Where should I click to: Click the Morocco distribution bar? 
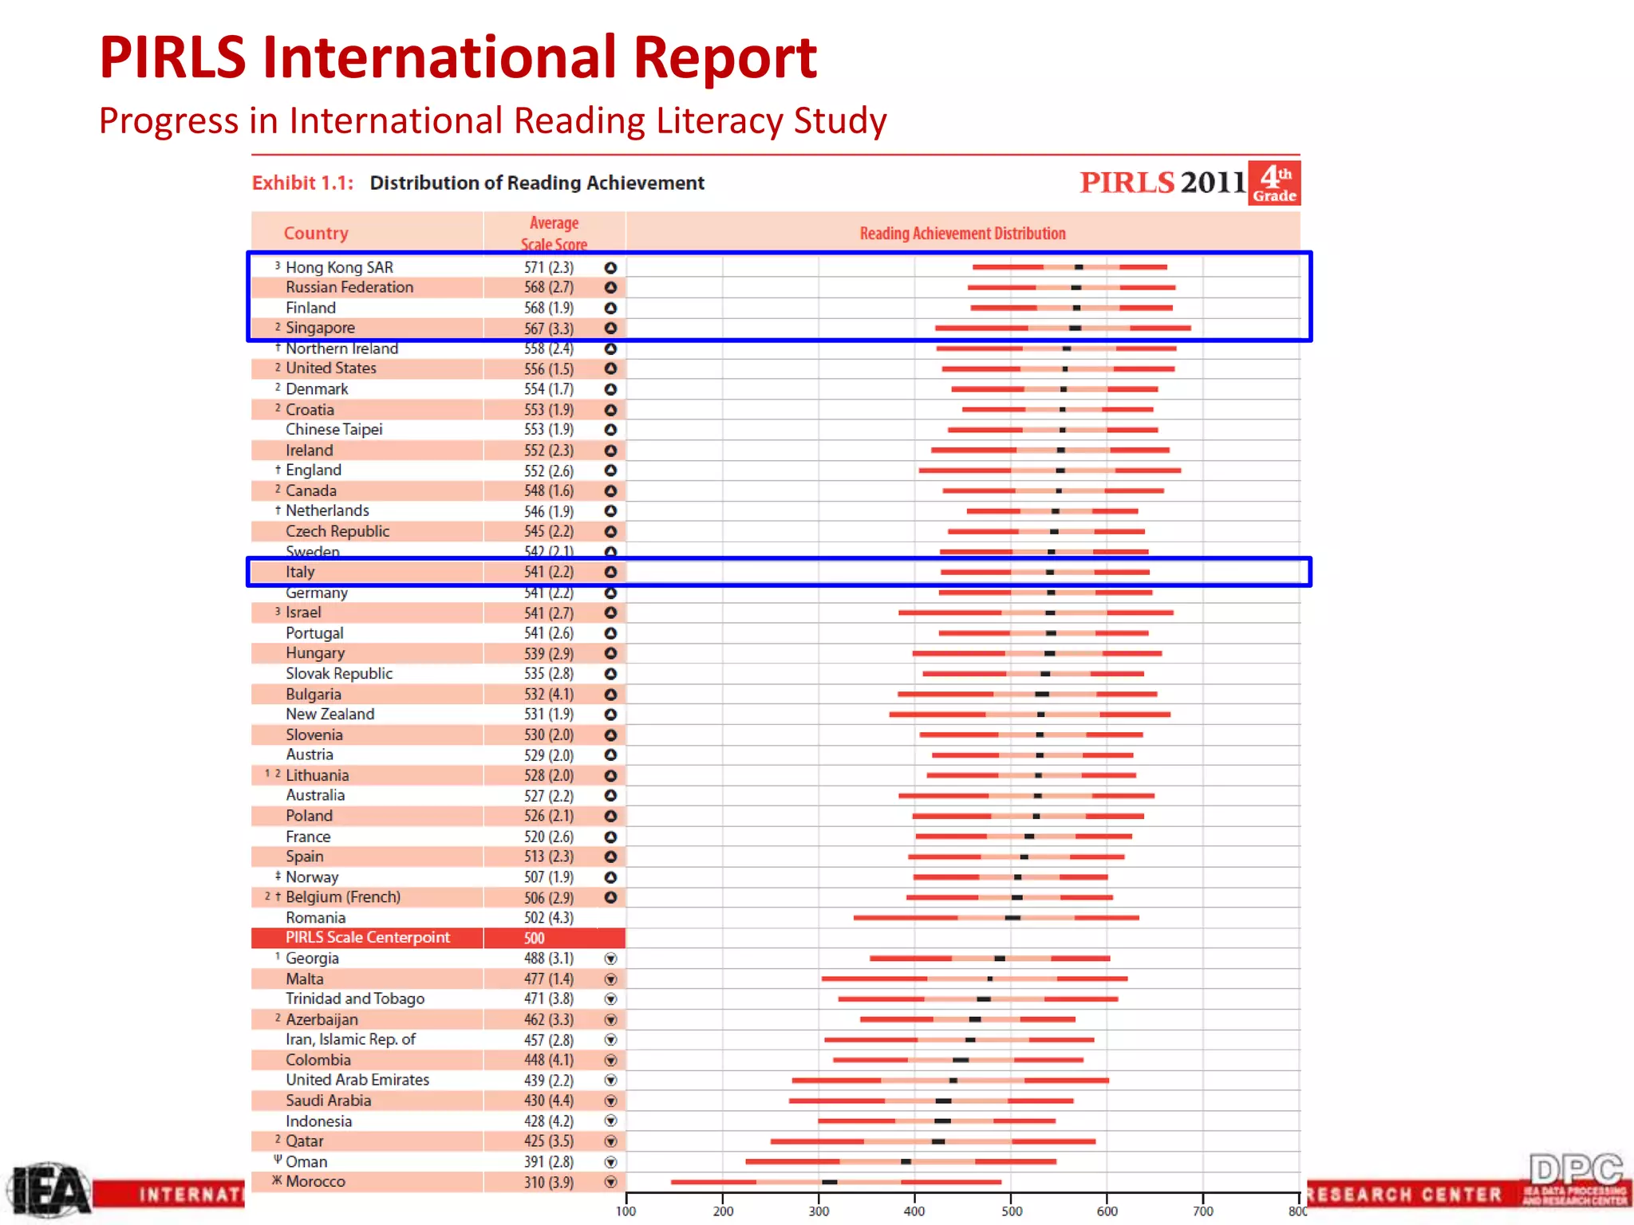[x=836, y=1182]
